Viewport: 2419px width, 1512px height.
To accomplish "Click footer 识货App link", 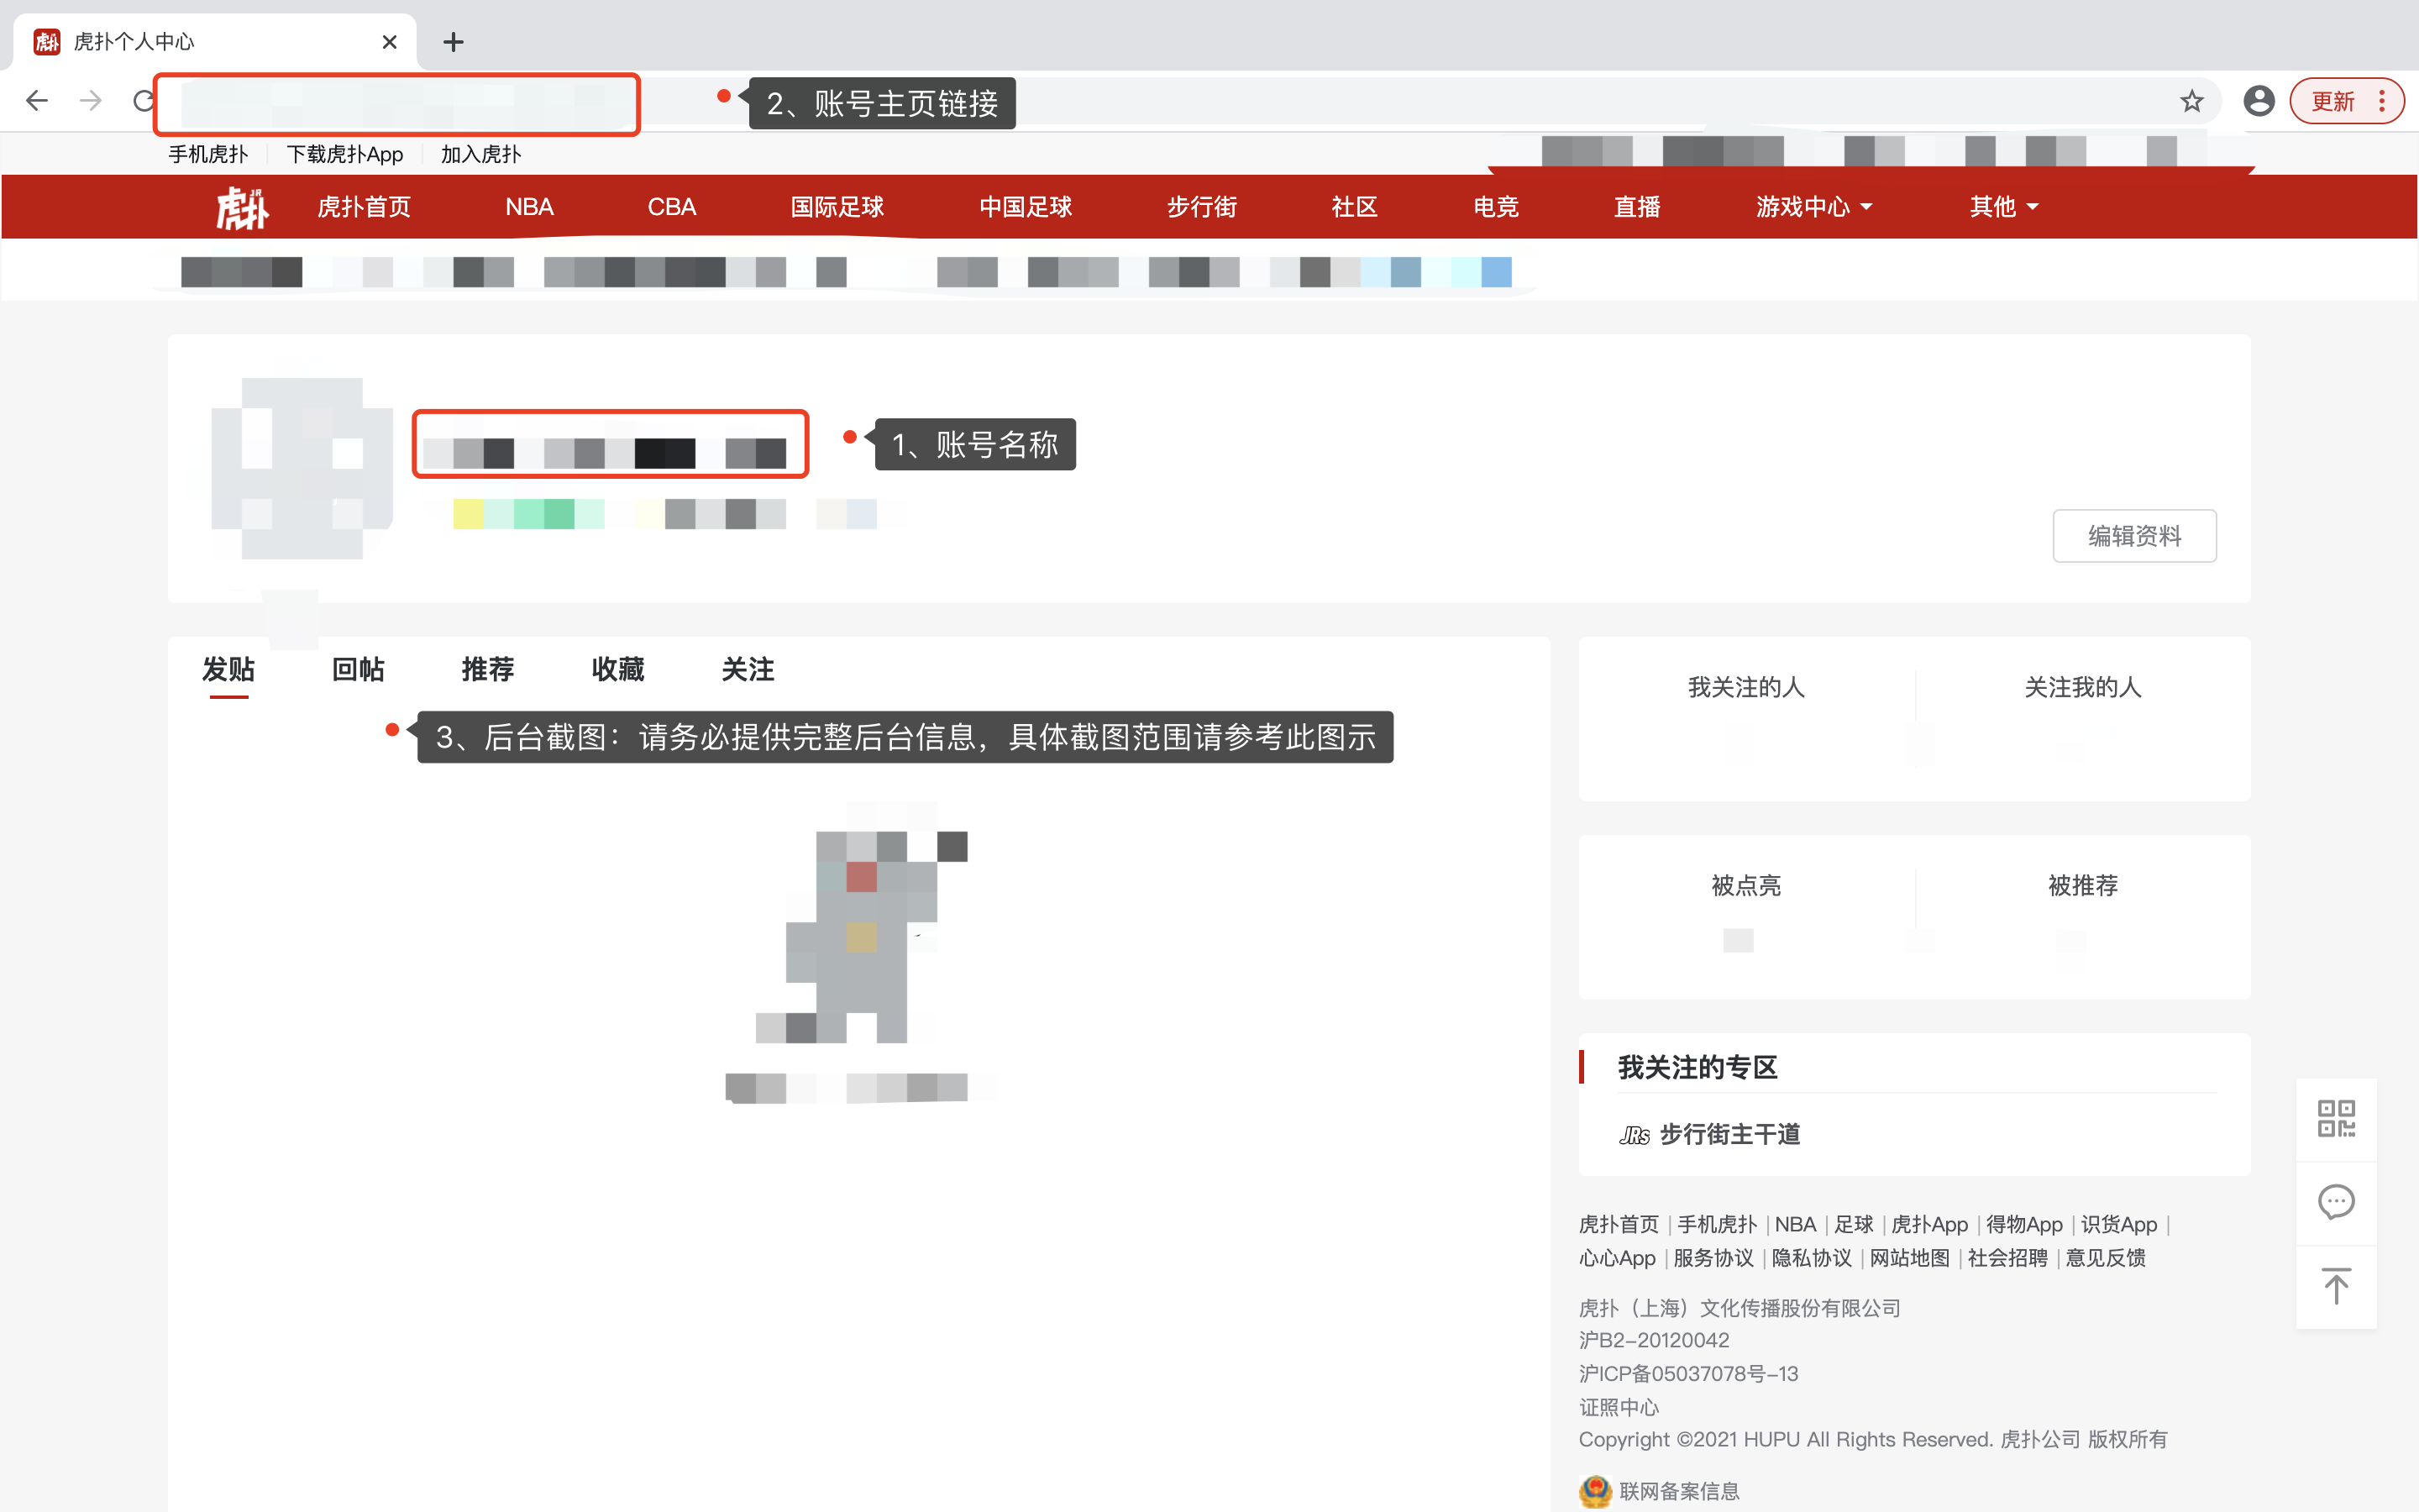I will point(2119,1225).
